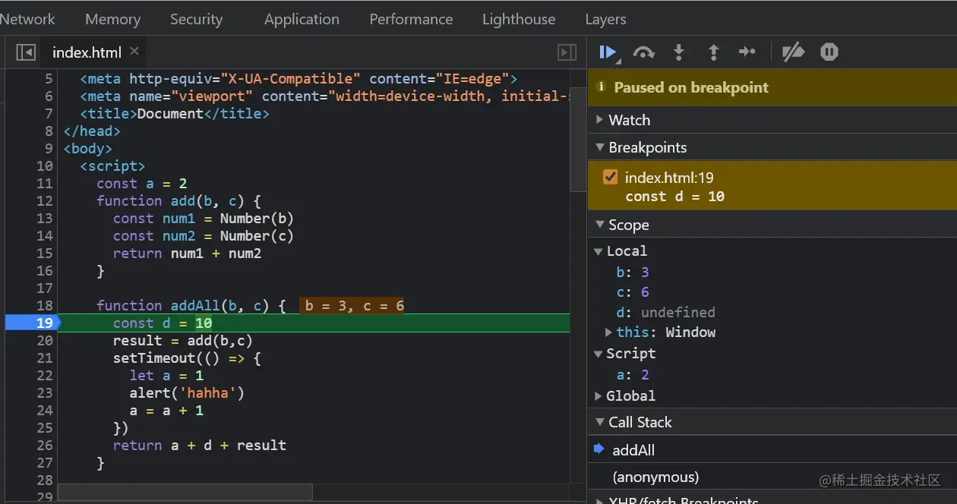Viewport: 957px width, 504px height.
Task: Click '<title>Document</title>' line
Action: 175,113
